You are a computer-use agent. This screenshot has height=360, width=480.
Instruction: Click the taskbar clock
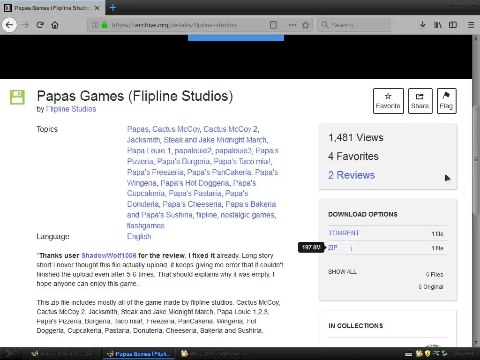[x=463, y=353]
